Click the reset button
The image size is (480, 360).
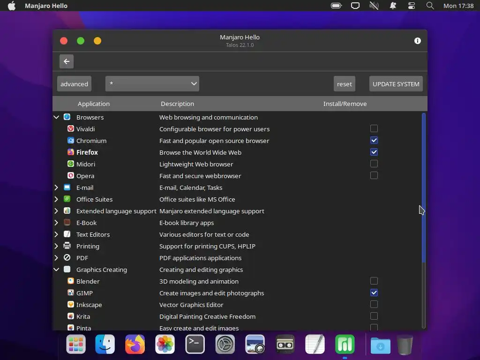pyautogui.click(x=345, y=83)
